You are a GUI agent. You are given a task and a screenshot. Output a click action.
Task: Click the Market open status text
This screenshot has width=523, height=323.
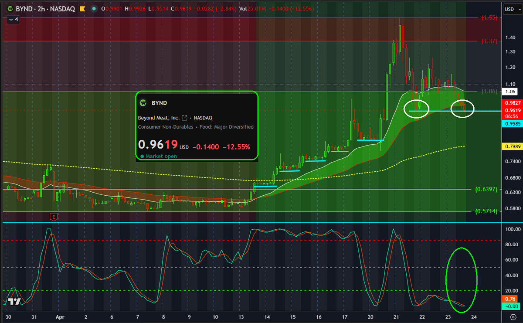pos(161,156)
